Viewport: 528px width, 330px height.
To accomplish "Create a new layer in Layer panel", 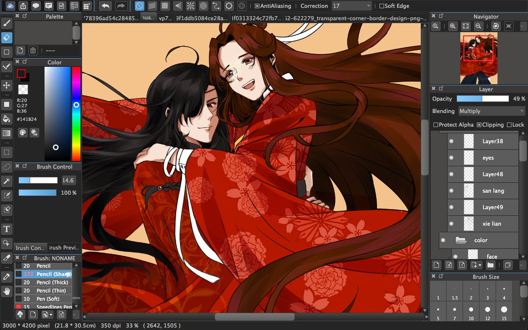I will pos(436,265).
